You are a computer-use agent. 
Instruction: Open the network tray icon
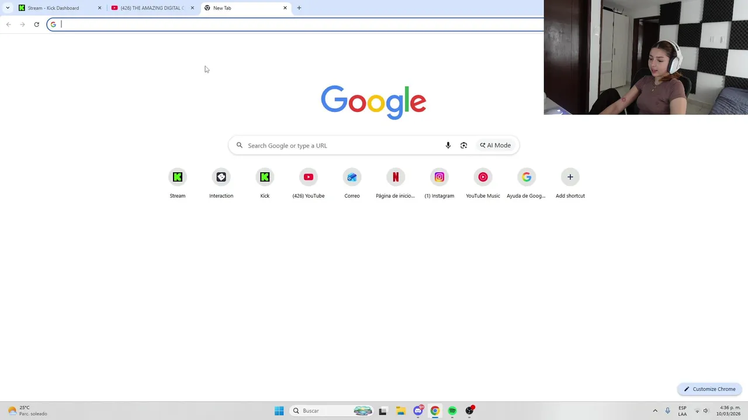[x=697, y=411]
